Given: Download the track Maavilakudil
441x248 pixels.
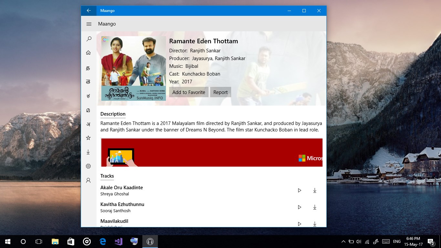Looking at the screenshot, I should [315, 224].
